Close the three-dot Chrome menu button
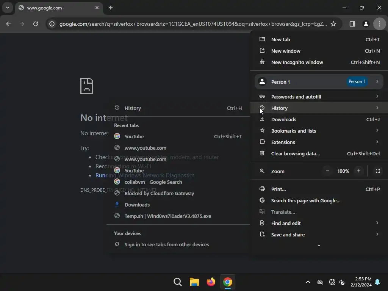The width and height of the screenshot is (388, 291). point(380,24)
